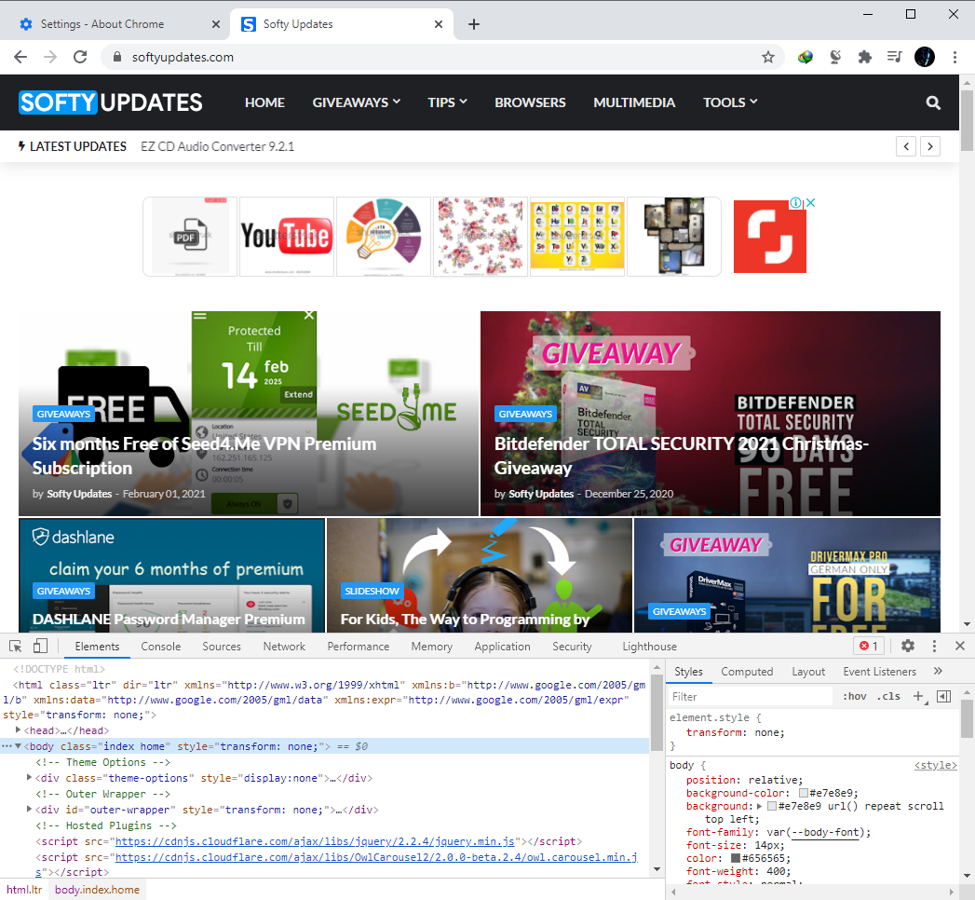This screenshot has width=975, height=900.
Task: Open the Seed4.Me VPN Premium article
Action: click(x=204, y=456)
